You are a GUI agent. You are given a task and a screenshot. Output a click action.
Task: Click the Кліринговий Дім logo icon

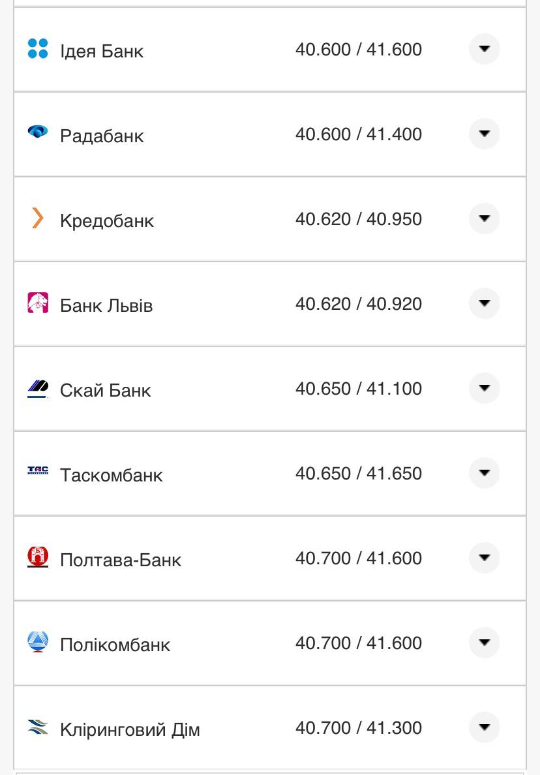[38, 727]
